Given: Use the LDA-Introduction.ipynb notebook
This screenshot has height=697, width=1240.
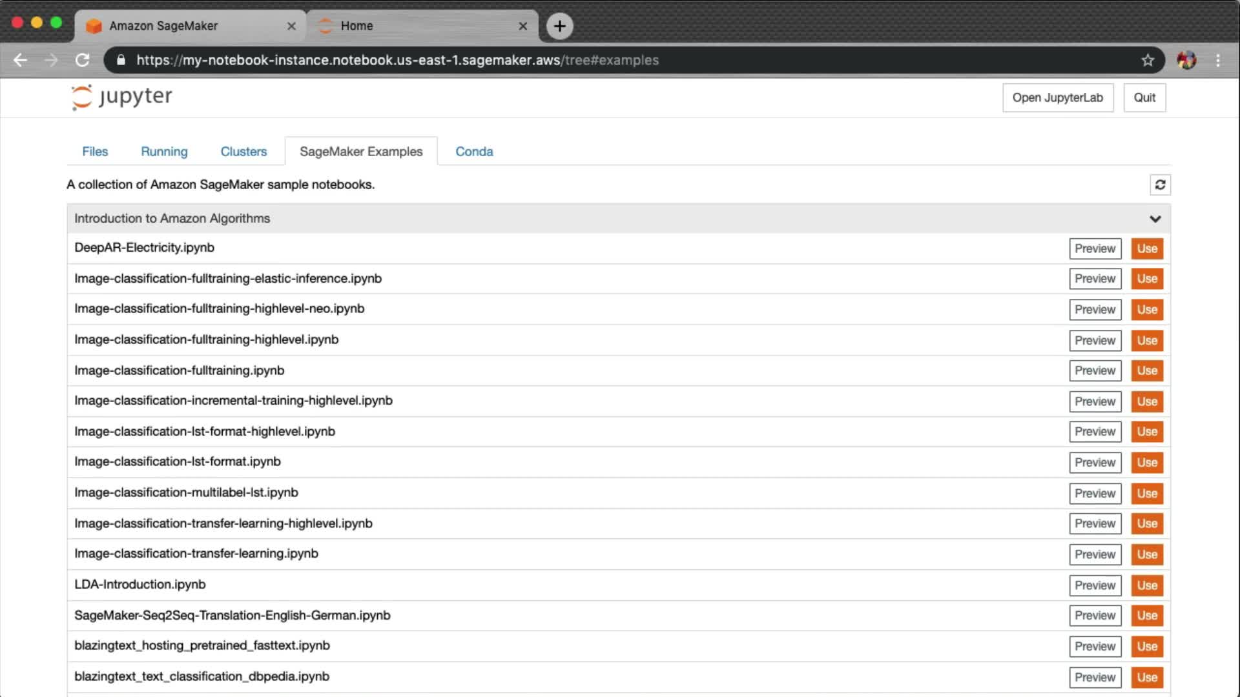Looking at the screenshot, I should (x=1146, y=585).
